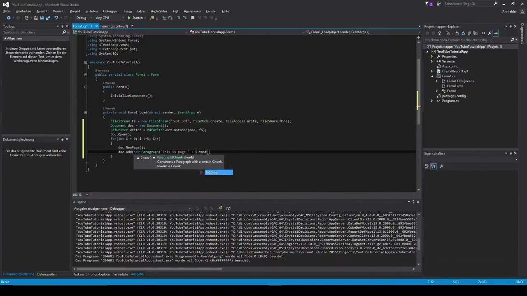Click Sync with Active Document icon

(457, 33)
